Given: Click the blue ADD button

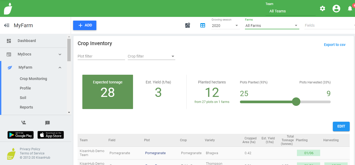Looking at the screenshot, I should tap(85, 25).
